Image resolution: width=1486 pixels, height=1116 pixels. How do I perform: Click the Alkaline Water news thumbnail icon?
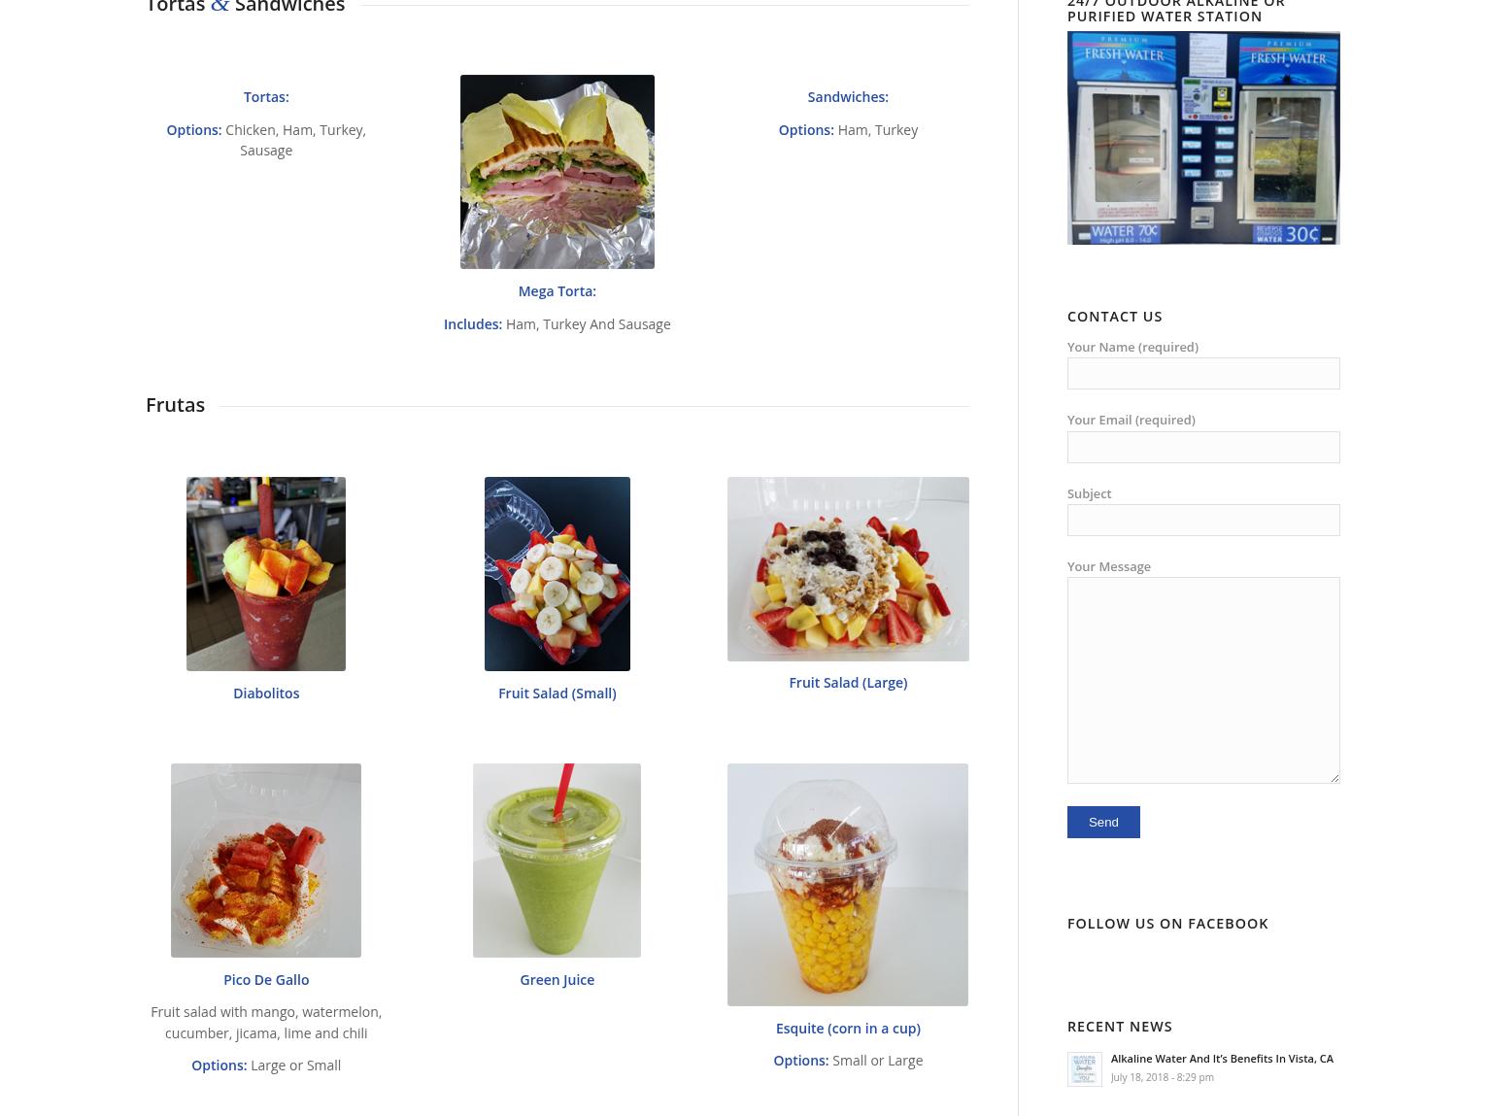[1085, 1069]
